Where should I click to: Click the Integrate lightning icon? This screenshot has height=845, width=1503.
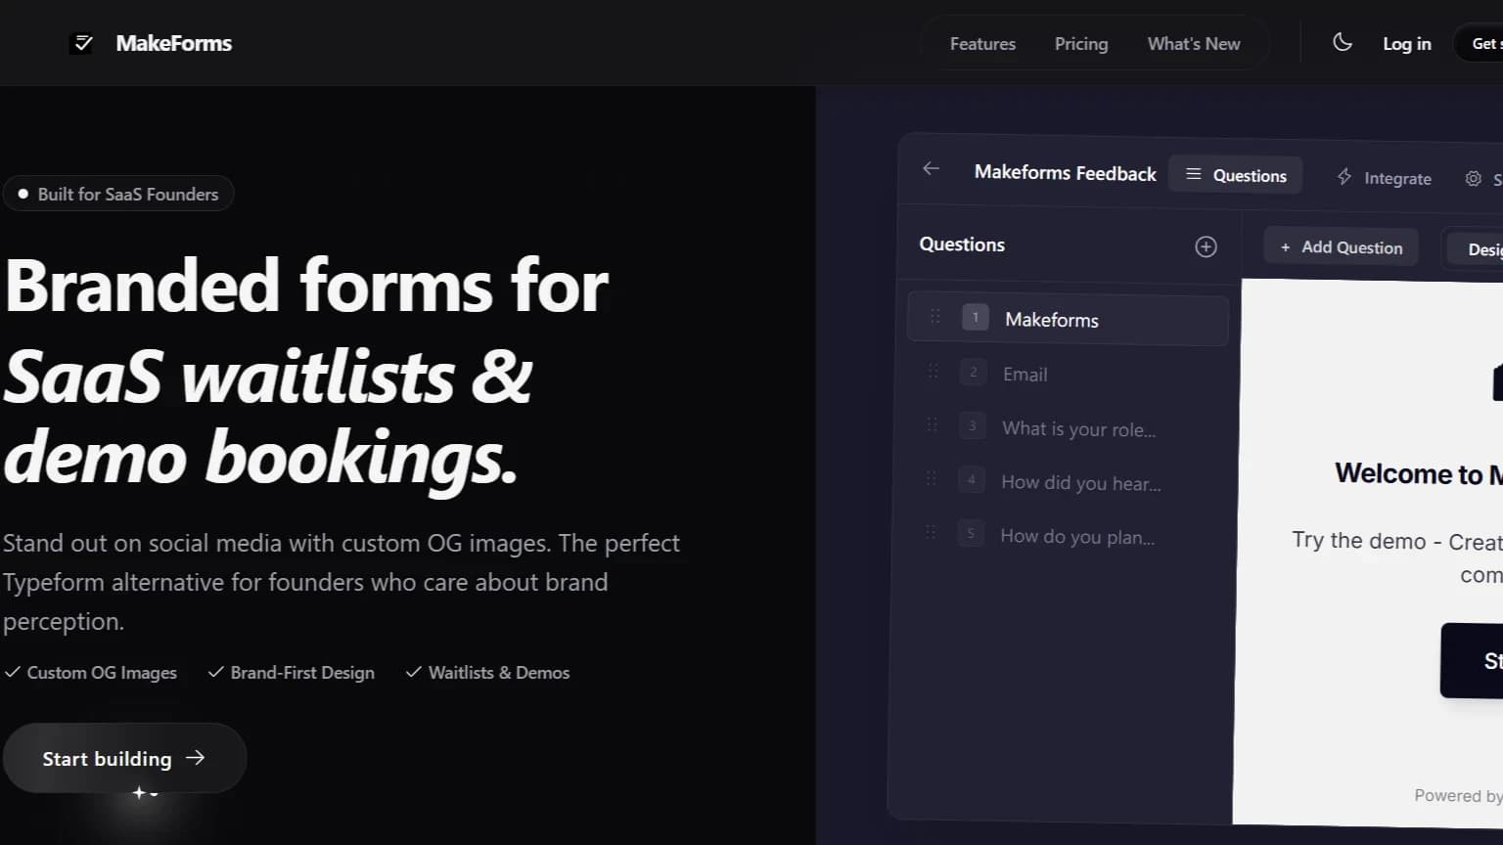click(1345, 178)
